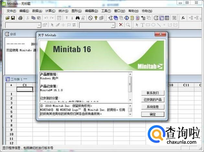Open a project with the folder icon
Viewport: 204px width, 152px height.
[7, 18]
